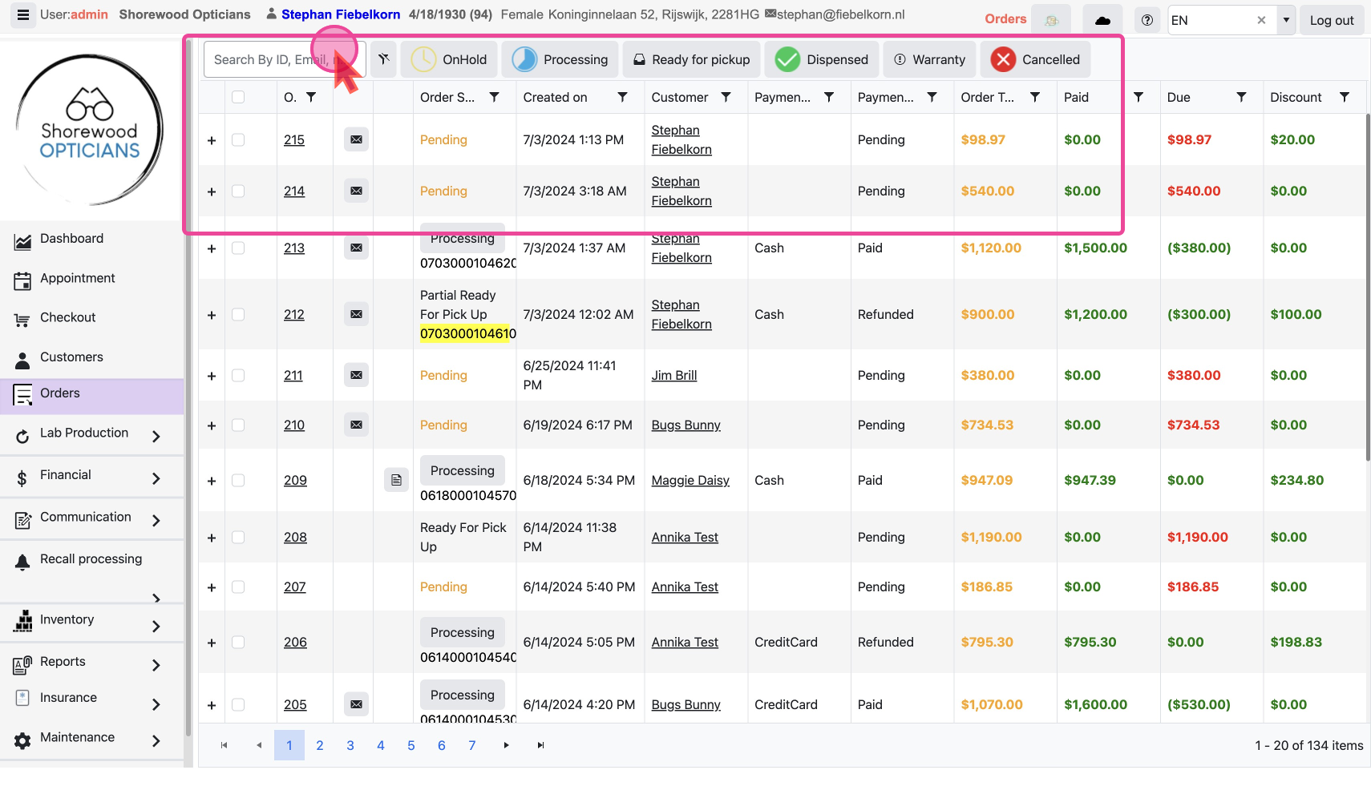Screen dimensions: 1371x786
Task: Click the email icon for order 212
Action: 356,314
